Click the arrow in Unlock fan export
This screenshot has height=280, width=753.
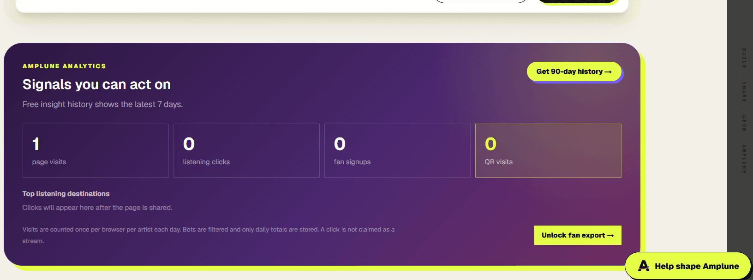coord(610,236)
